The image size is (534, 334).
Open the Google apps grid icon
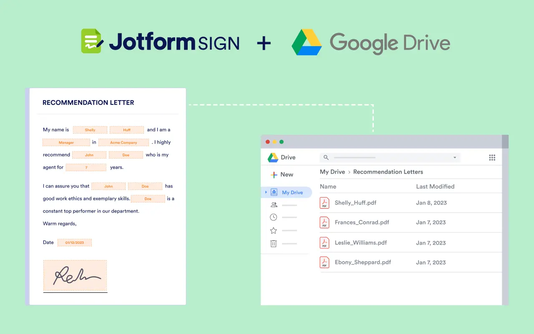pos(492,157)
